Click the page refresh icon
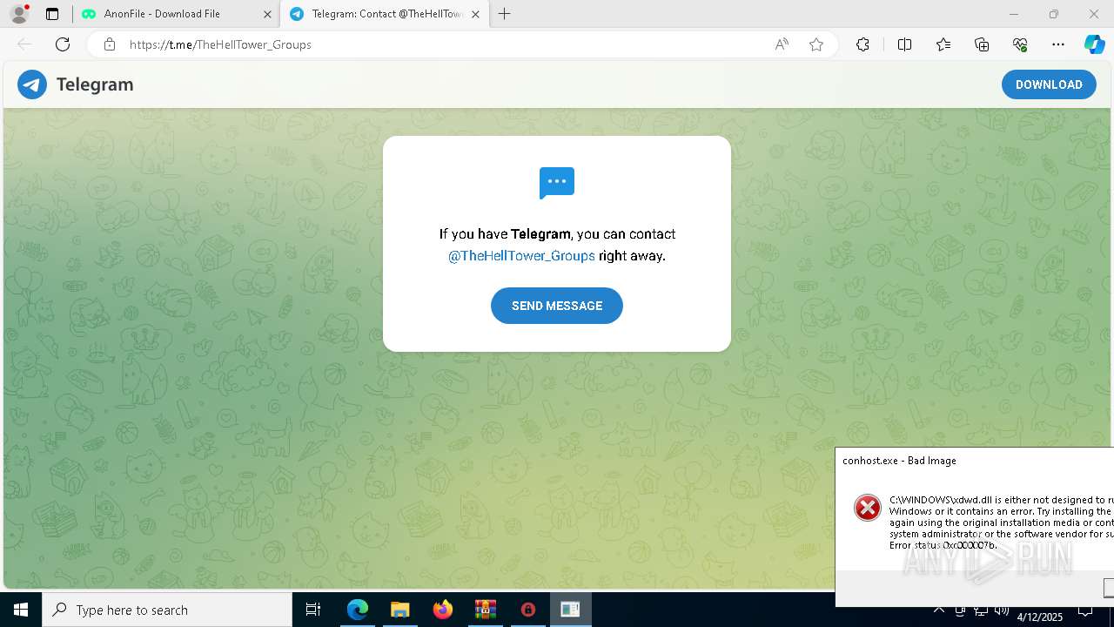Image resolution: width=1114 pixels, height=627 pixels. tap(63, 44)
